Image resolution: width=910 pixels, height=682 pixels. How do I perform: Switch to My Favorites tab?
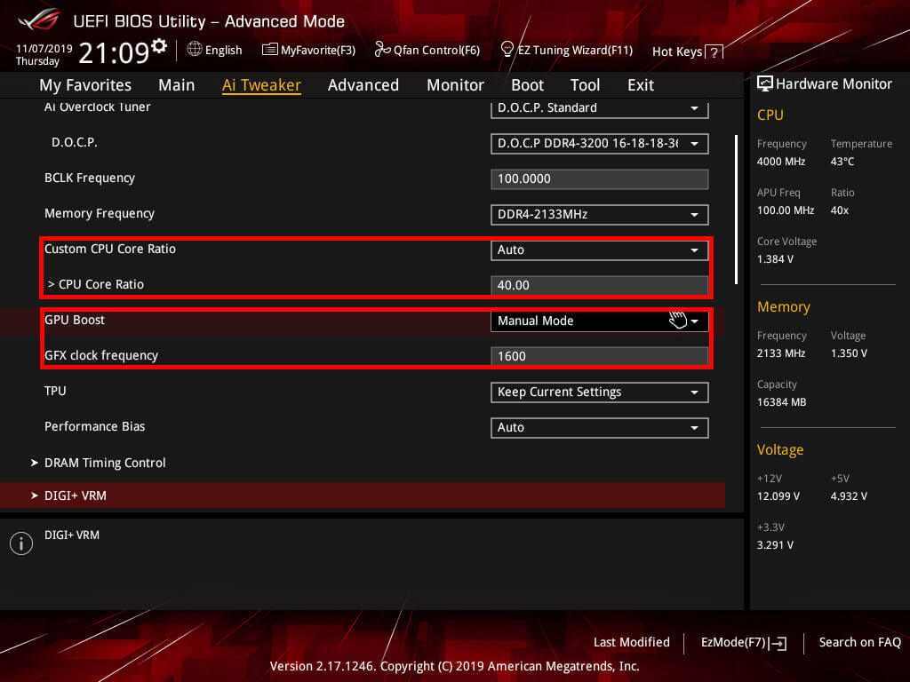tap(85, 85)
